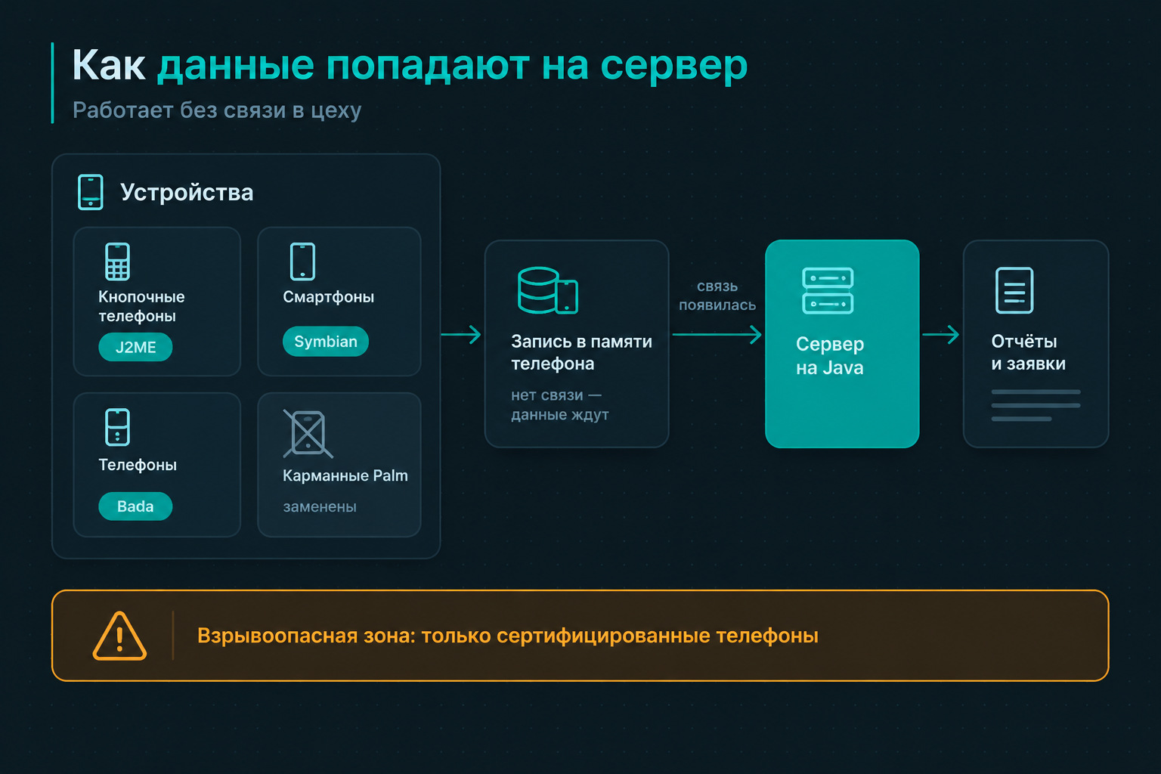Viewport: 1161px width, 774px height.
Task: Click the 'Отчёты и заявки' label
Action: click(1028, 352)
